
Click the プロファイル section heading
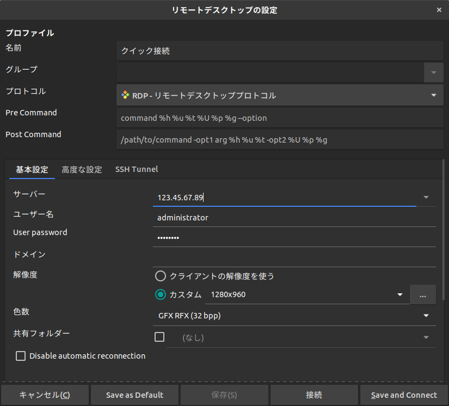point(30,33)
